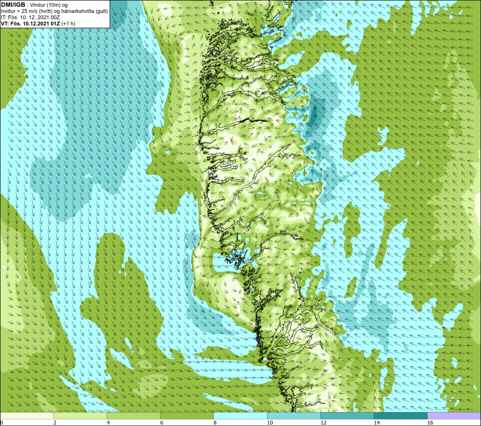Viewport: 481px width, 426px height.
Task: Click the 8–10 m/s light cyan swatch
Action: click(x=240, y=416)
